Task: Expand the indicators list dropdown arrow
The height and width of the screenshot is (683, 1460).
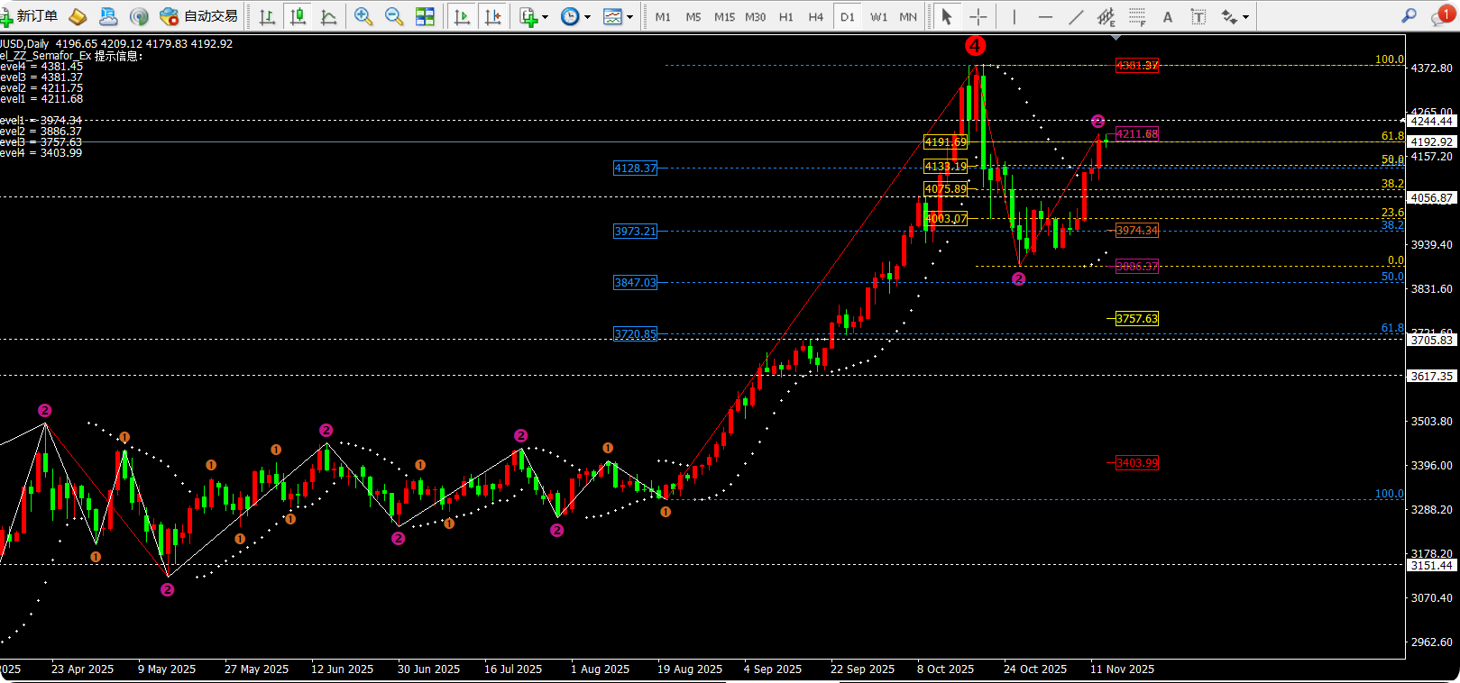Action: click(545, 17)
